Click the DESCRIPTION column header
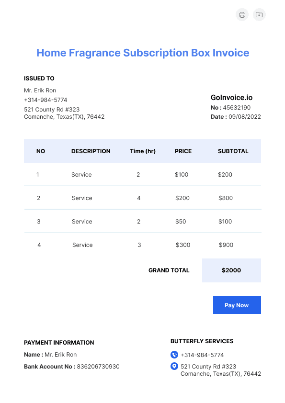285x403 pixels. tap(91, 151)
